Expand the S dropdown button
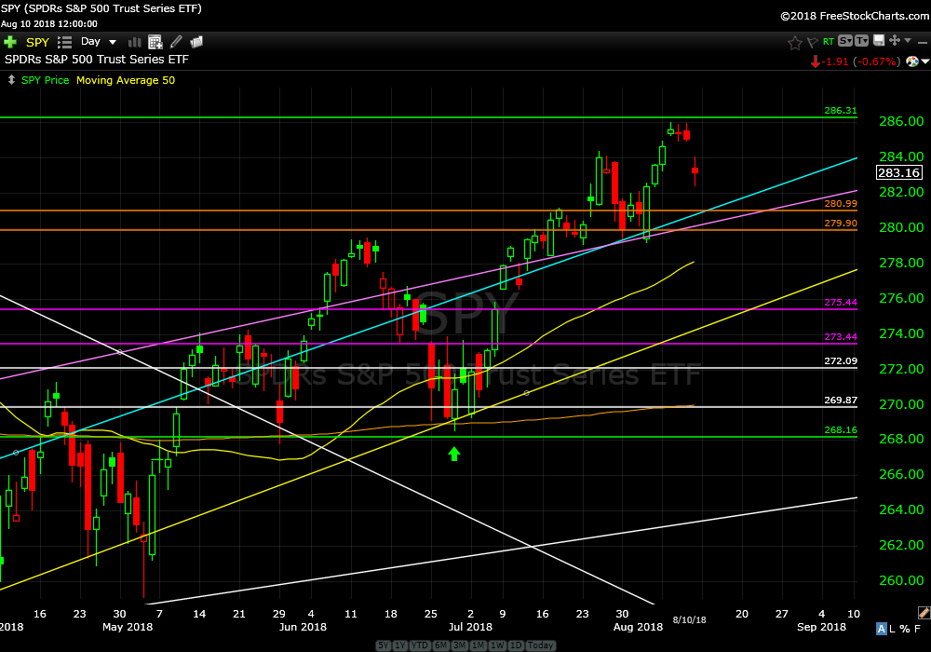 (844, 41)
